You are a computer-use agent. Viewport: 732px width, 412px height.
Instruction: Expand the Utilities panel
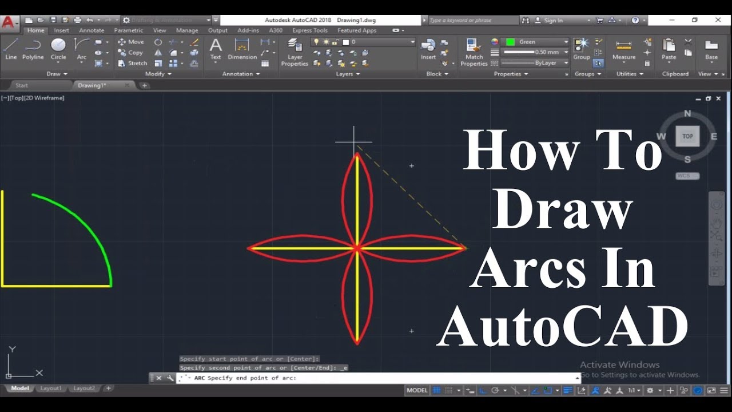click(x=630, y=74)
